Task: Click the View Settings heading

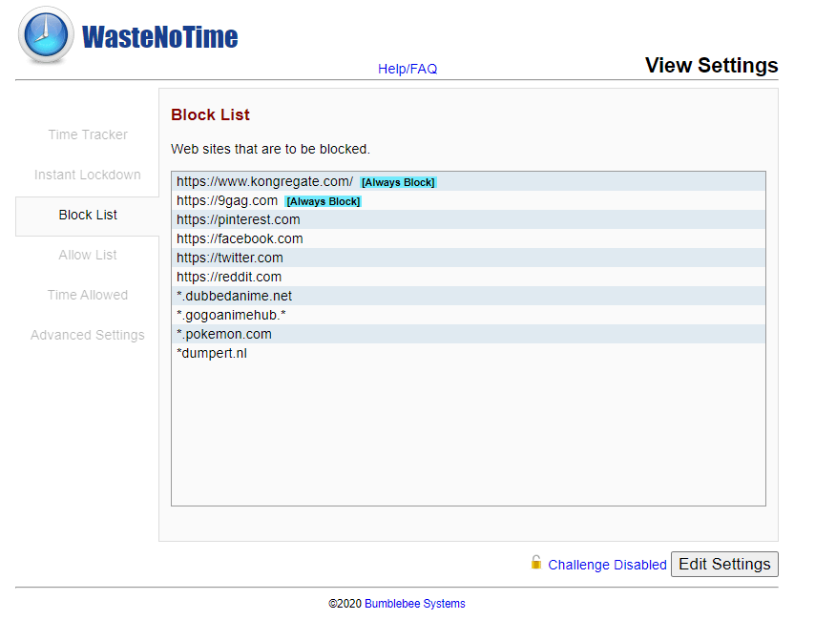Action: click(x=712, y=66)
